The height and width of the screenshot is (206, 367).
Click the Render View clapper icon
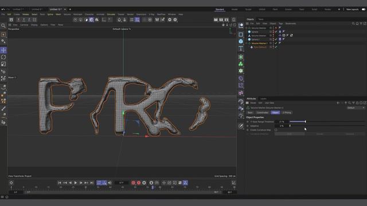tap(216, 20)
